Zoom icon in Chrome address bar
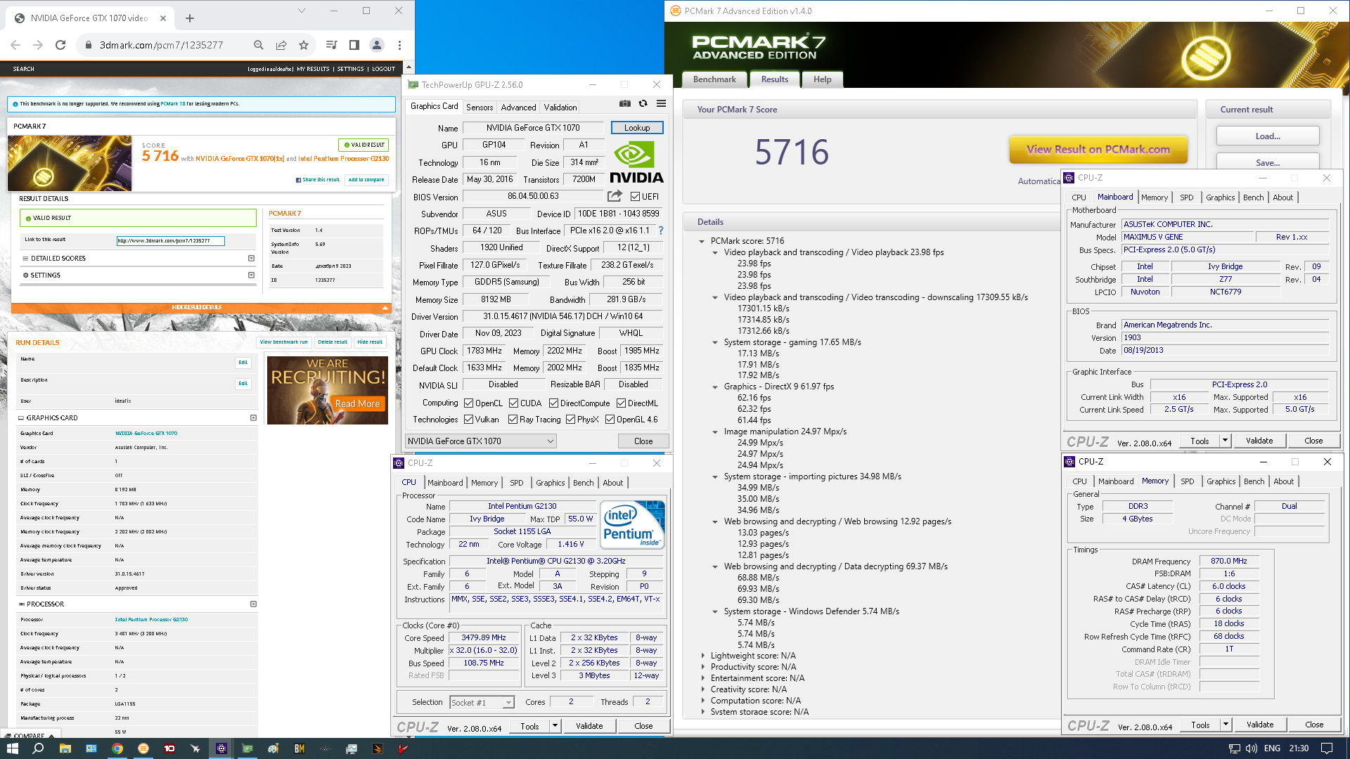The width and height of the screenshot is (1350, 759). click(x=259, y=45)
